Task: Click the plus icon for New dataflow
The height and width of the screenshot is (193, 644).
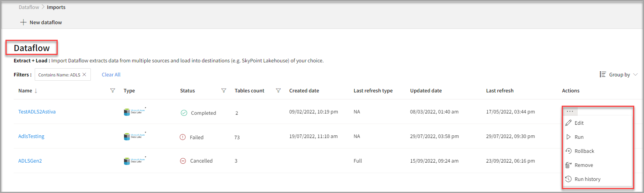Action: tap(23, 22)
